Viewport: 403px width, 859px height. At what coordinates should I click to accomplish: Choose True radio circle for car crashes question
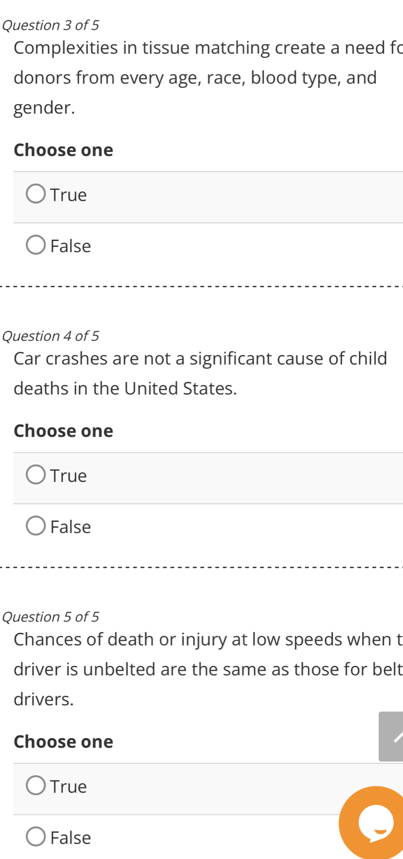pyautogui.click(x=36, y=476)
